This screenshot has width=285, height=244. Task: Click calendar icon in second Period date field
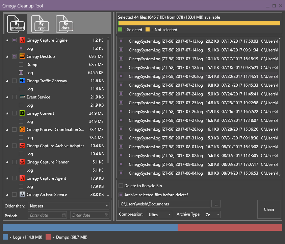pos(106,215)
